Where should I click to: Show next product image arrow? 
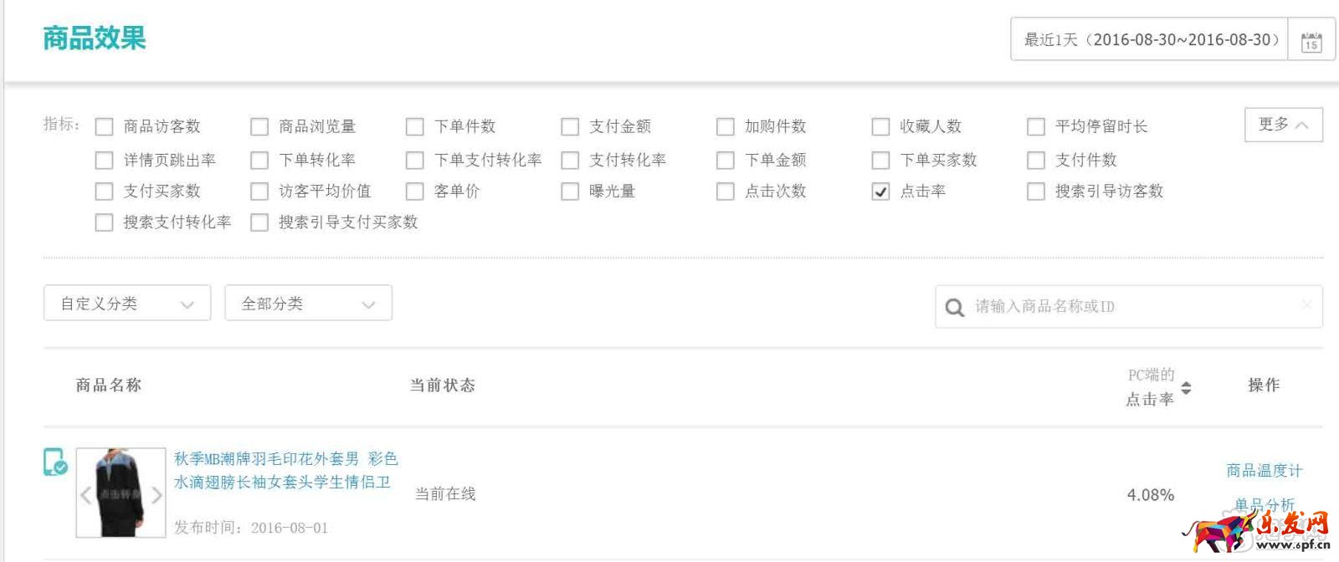click(156, 494)
